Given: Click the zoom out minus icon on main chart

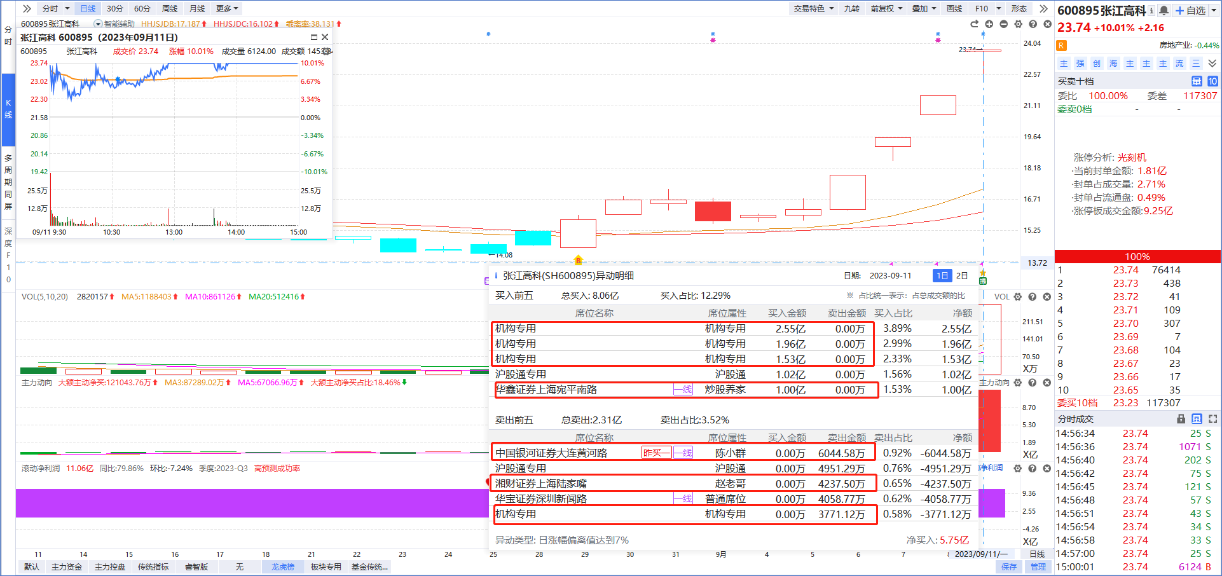Looking at the screenshot, I should tap(1003, 24).
